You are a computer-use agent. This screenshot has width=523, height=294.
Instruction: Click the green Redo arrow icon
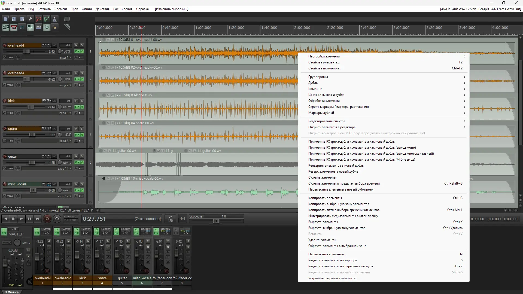[47, 19]
